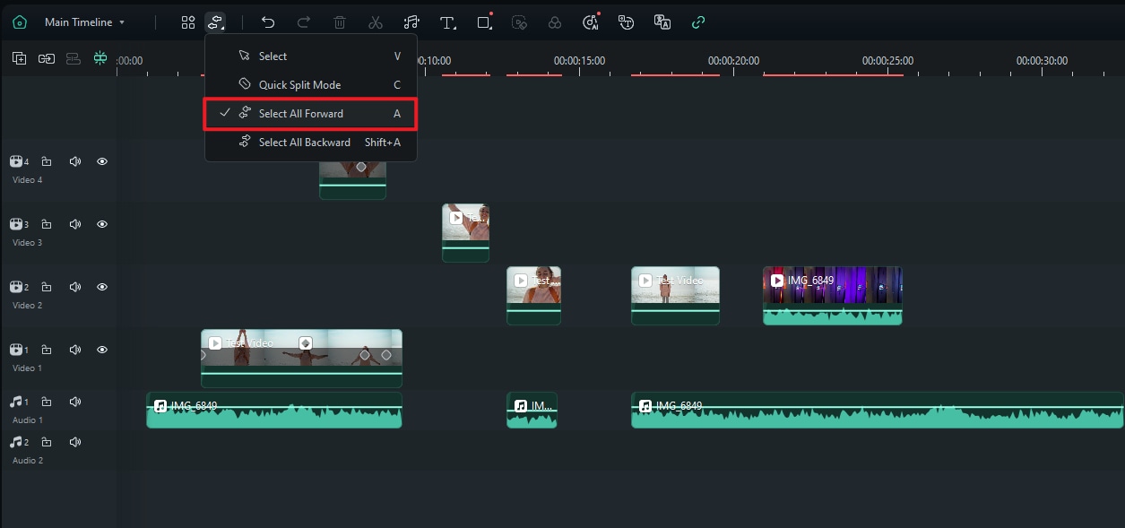Viewport: 1125px width, 528px height.
Task: Lock the Video 1 track
Action: click(x=47, y=351)
